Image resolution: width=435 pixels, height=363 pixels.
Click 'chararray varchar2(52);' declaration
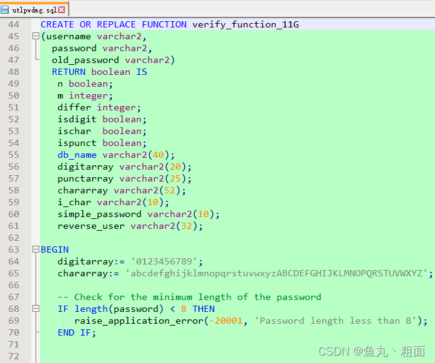122,190
